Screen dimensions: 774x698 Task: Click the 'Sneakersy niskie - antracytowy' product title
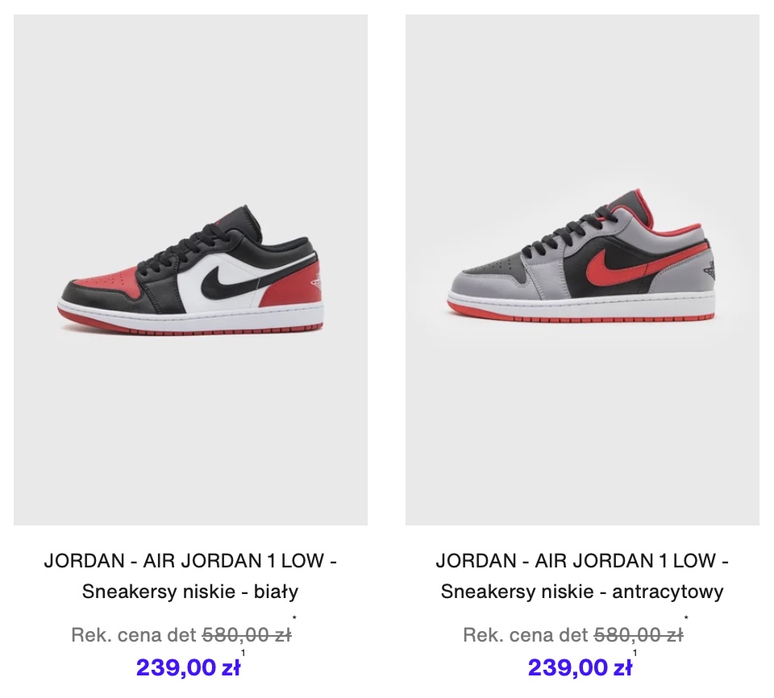coord(582,592)
